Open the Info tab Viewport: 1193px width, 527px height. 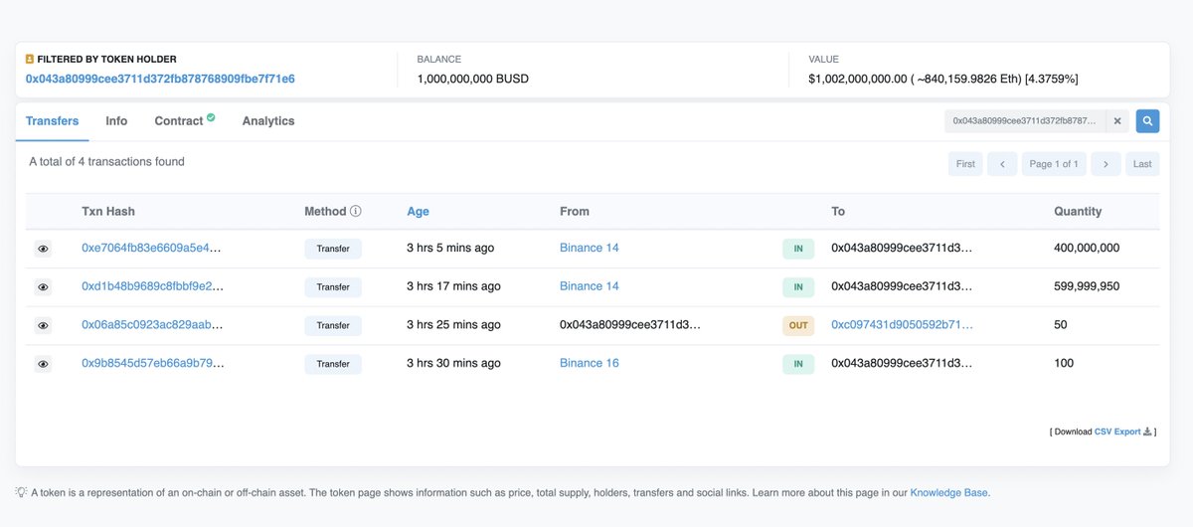coord(116,120)
